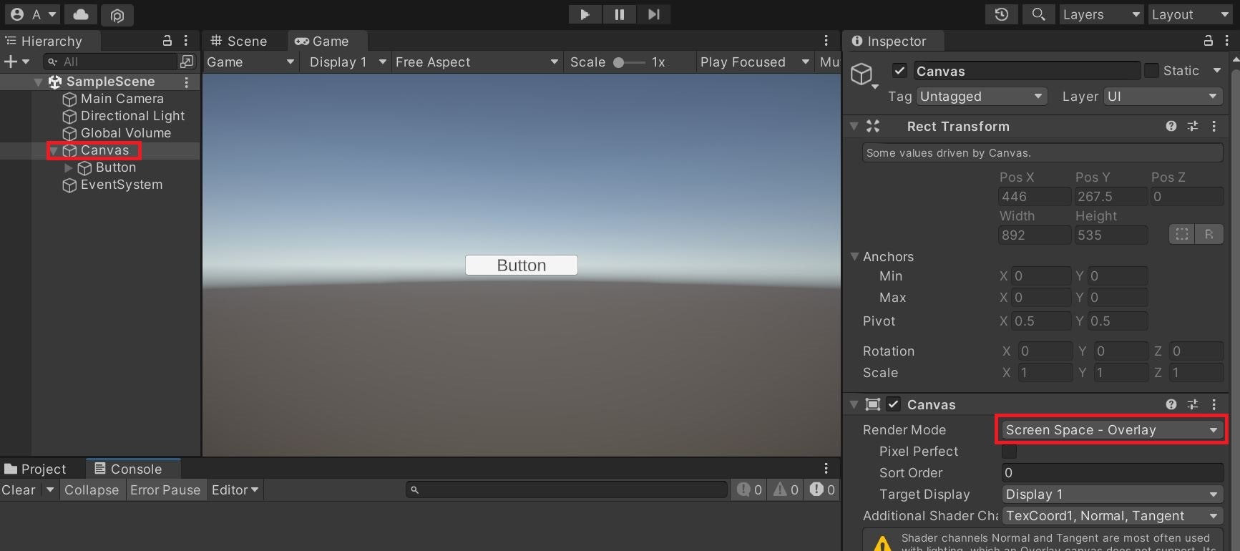Open the Layout dropdown

click(1189, 14)
